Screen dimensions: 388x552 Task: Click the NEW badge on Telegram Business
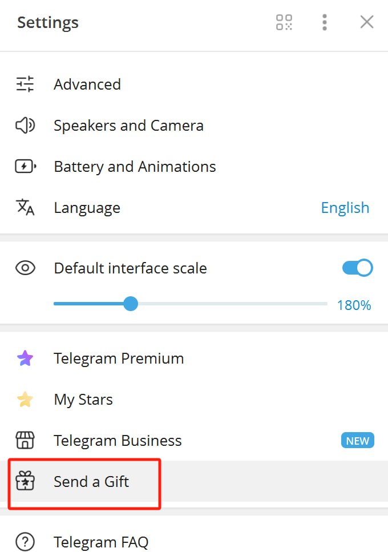pos(357,441)
